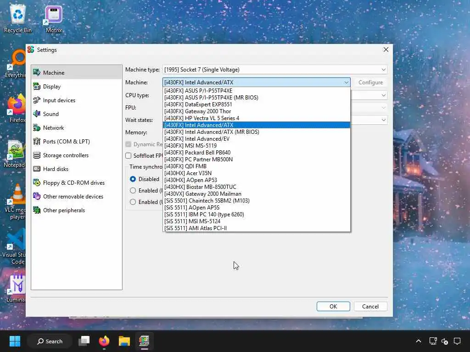Select AOpen AP53 machine
The height and width of the screenshot is (352, 470).
point(256,180)
